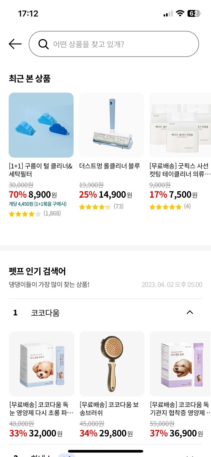Tap the 구름이 털 클리너& 세탁필터 title

pyautogui.click(x=41, y=170)
